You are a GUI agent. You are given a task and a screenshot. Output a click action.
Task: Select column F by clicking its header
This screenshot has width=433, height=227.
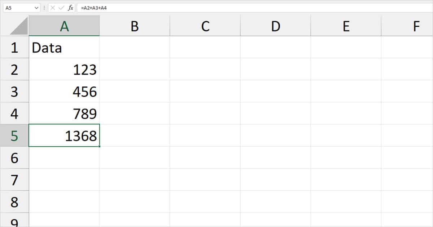click(416, 25)
